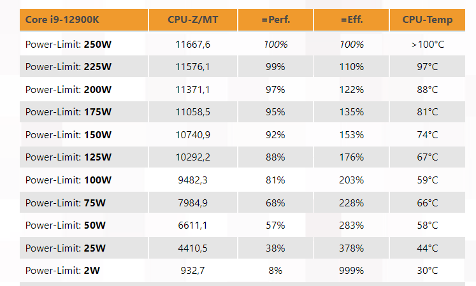Image resolution: width=476 pixels, height=286 pixels.
Task: Select the Power-Limit 25W row label
Action: (x=66, y=248)
